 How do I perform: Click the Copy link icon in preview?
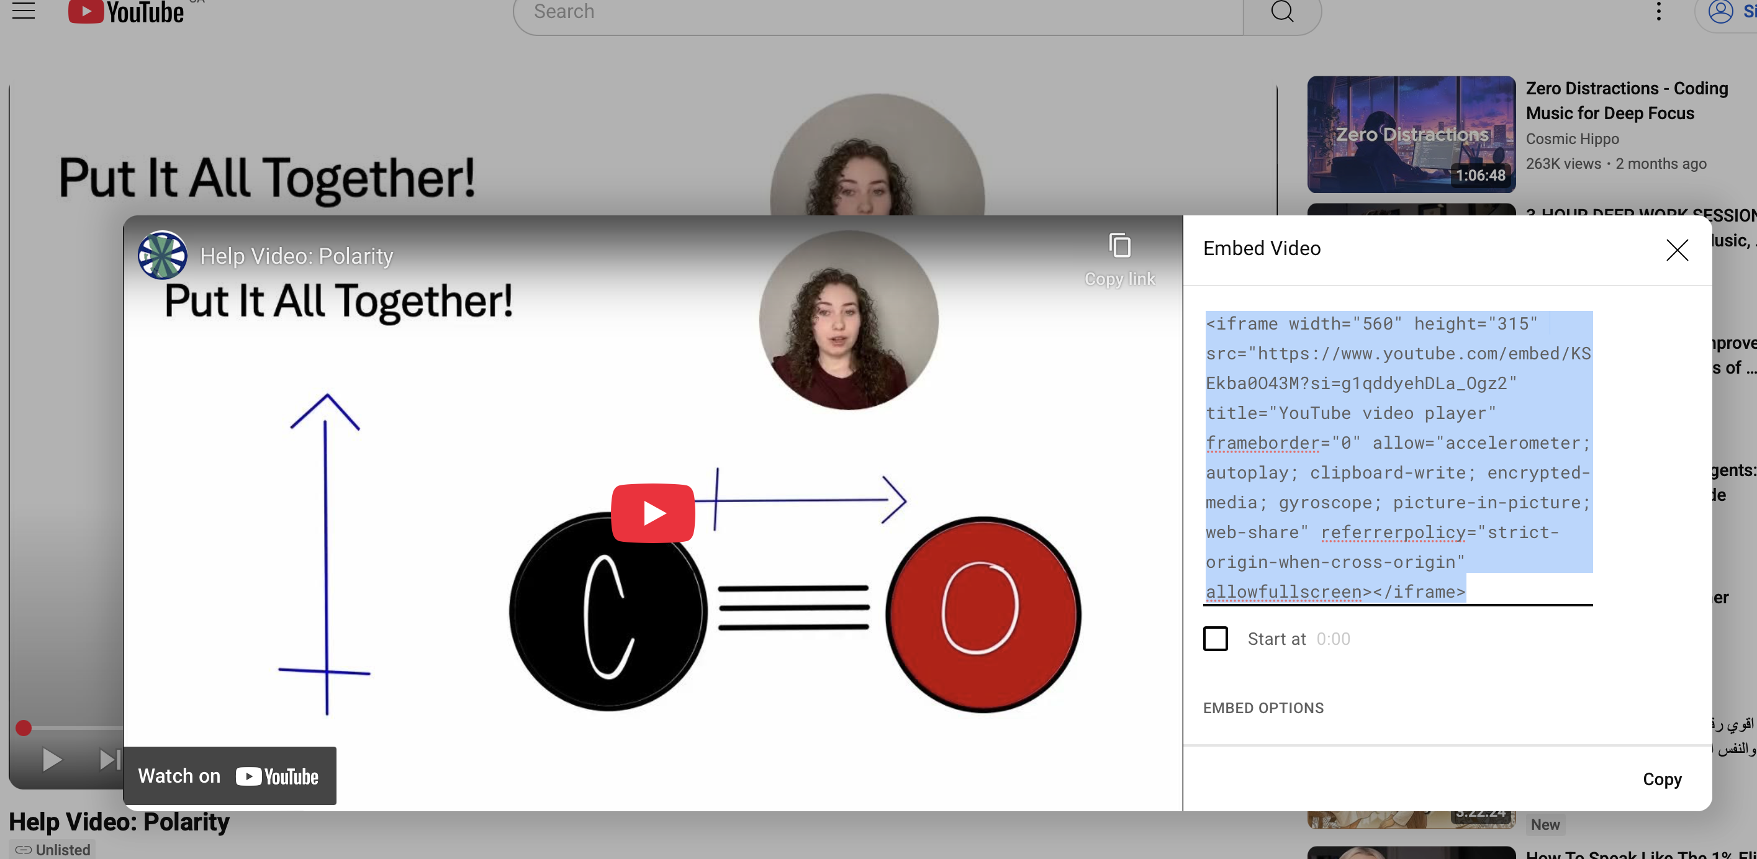coord(1119,259)
